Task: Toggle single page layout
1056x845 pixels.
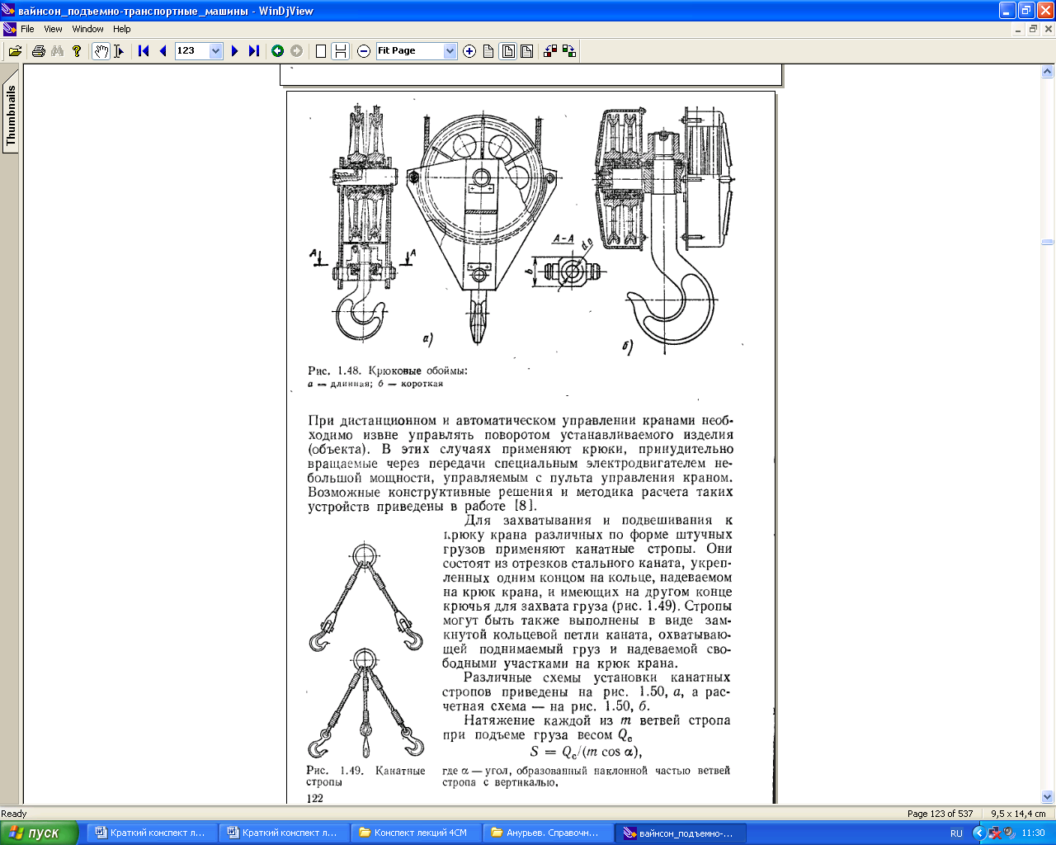Action: coord(321,51)
